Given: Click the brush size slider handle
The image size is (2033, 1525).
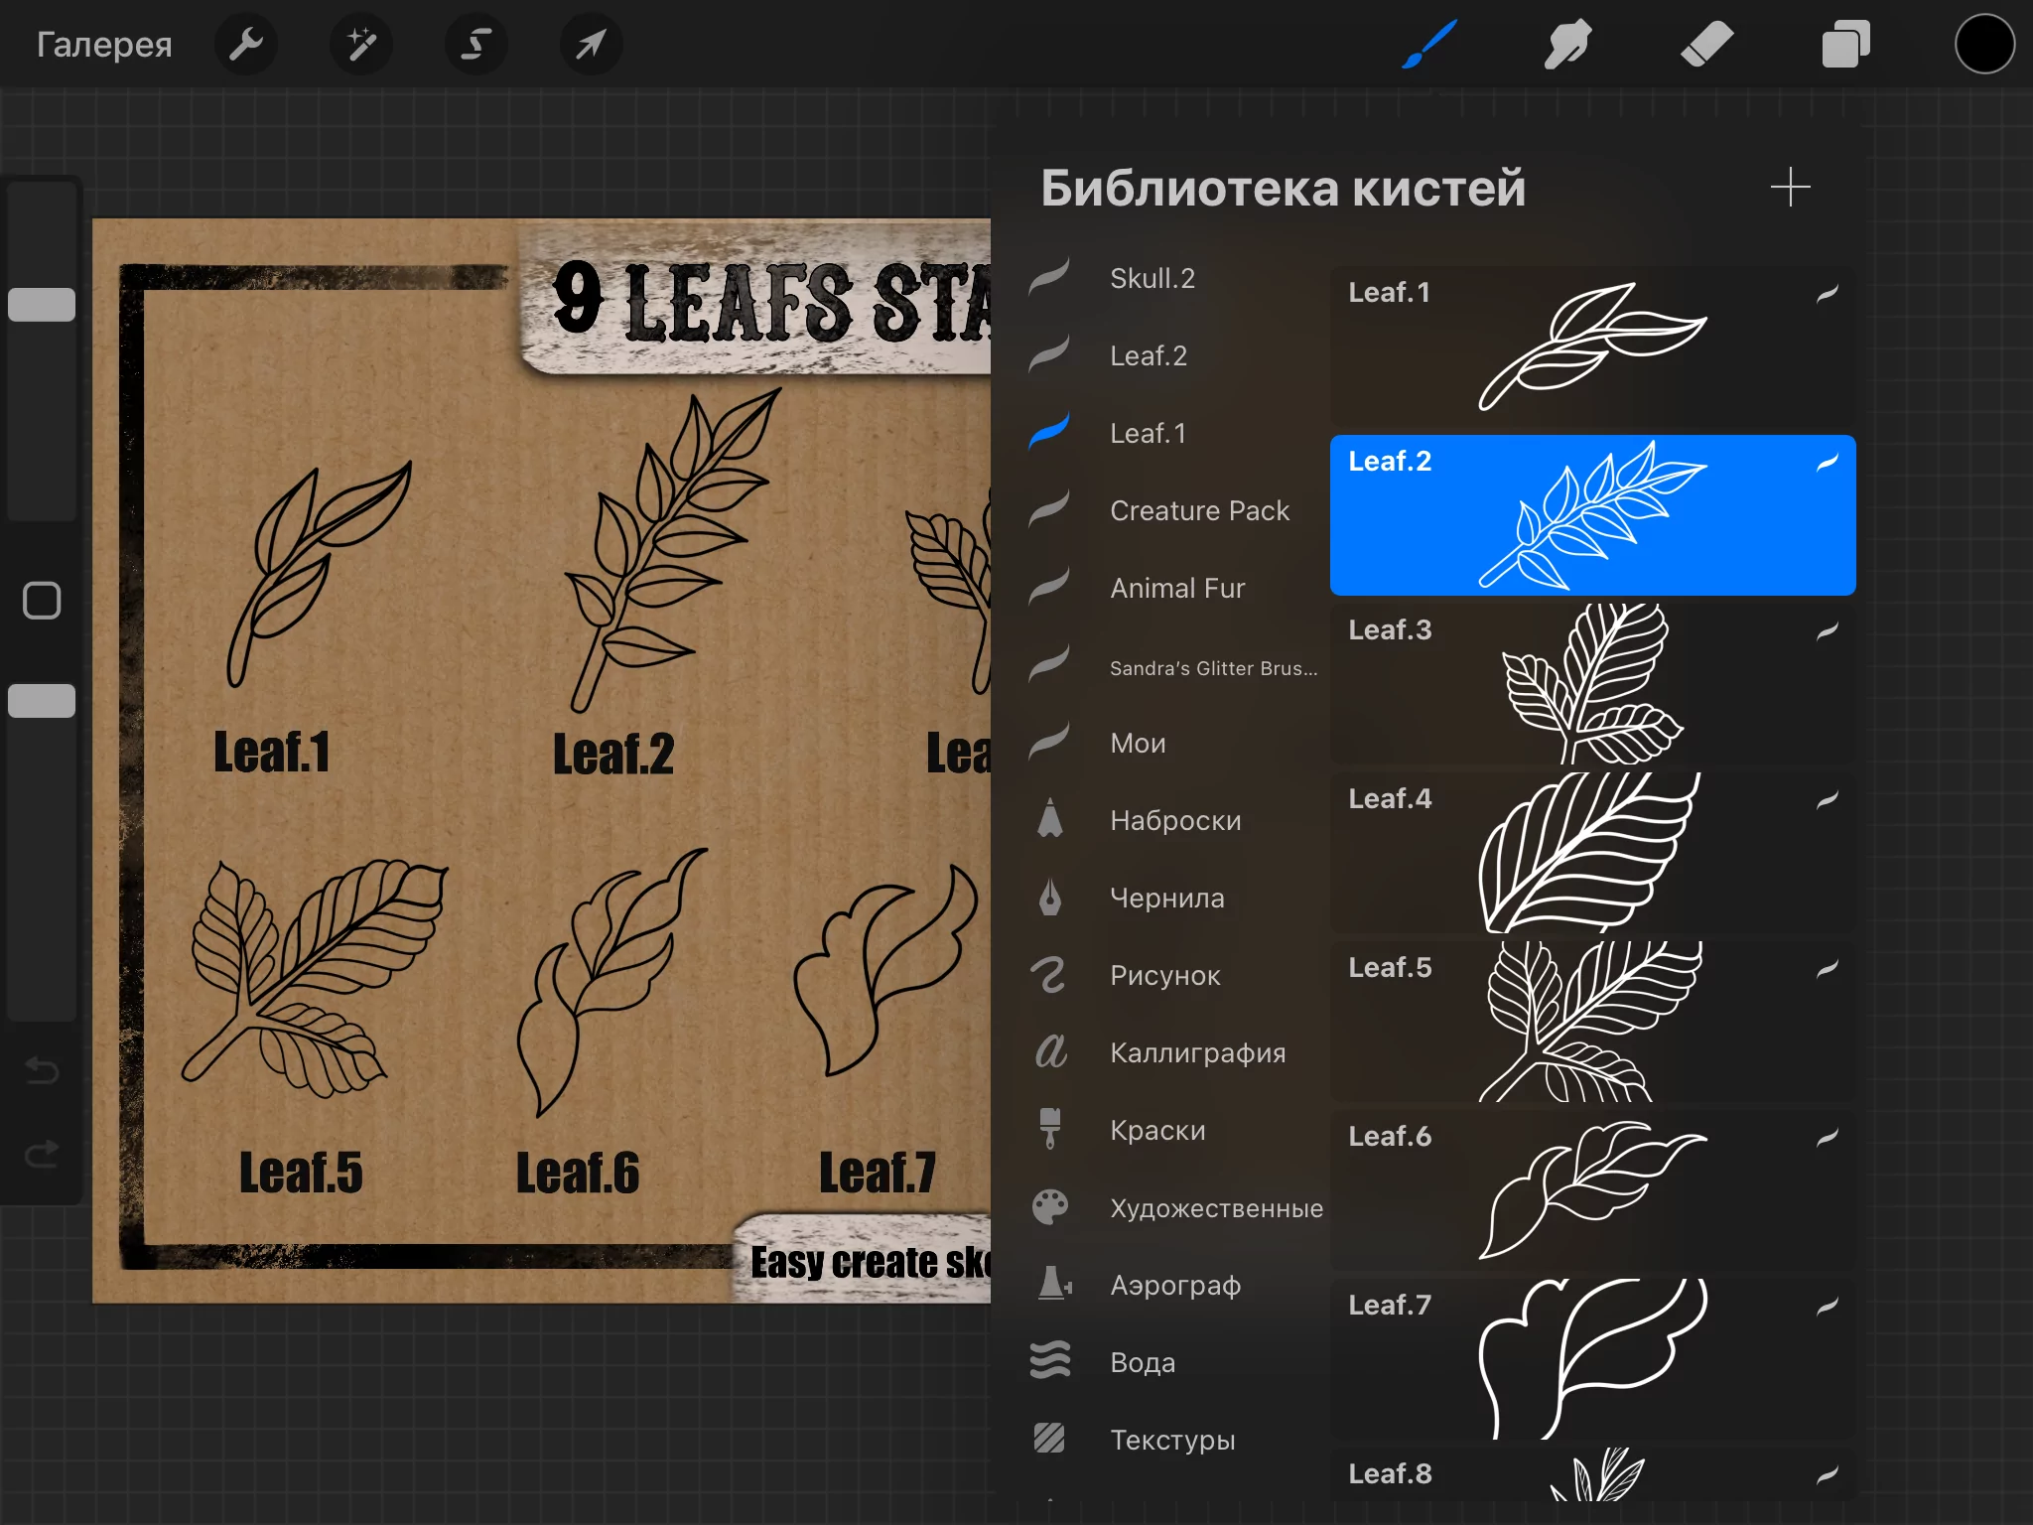Looking at the screenshot, I should (x=42, y=305).
